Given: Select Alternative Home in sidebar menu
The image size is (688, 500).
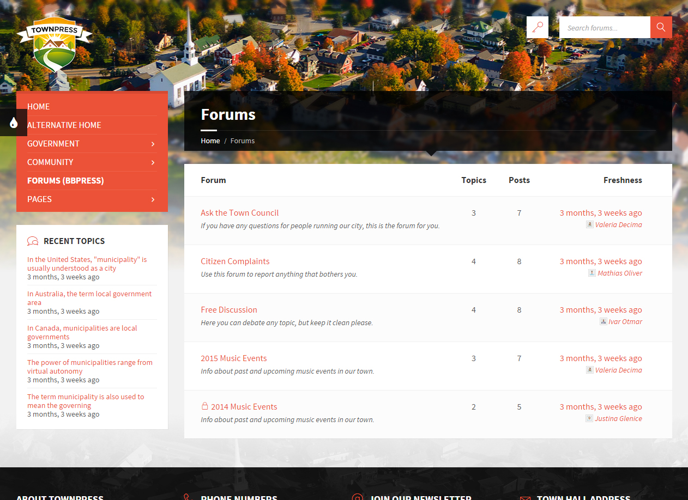Looking at the screenshot, I should (x=64, y=125).
